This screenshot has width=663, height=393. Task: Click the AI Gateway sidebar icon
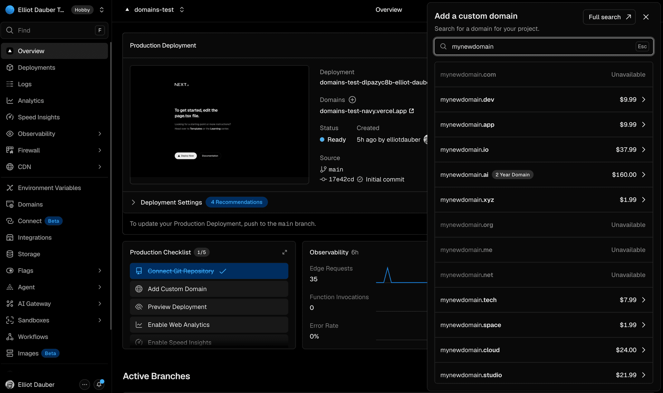tap(10, 304)
